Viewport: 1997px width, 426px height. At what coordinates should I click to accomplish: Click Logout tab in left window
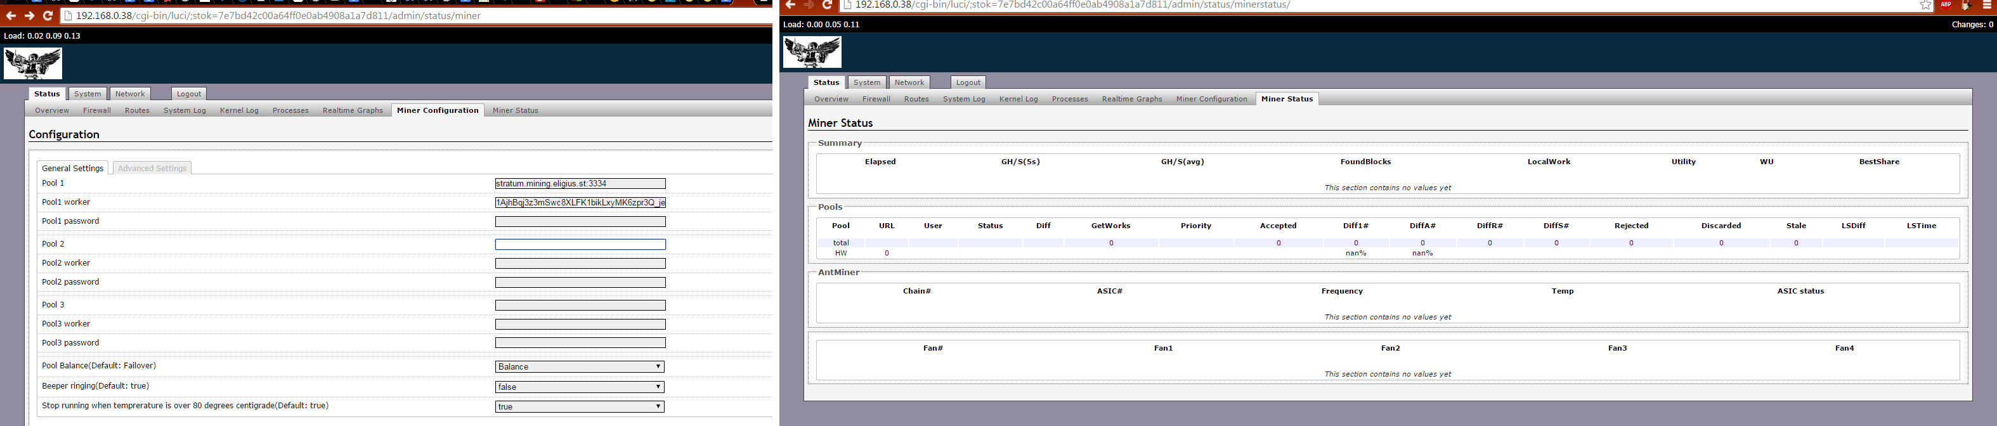(x=188, y=94)
